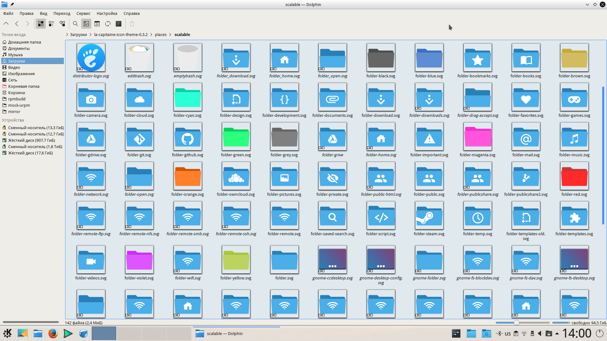Screen dimensions: 607x341
Task: Go to la-capitaine-icon-theme-0.3.2 in breadcrumb
Action: (121, 35)
